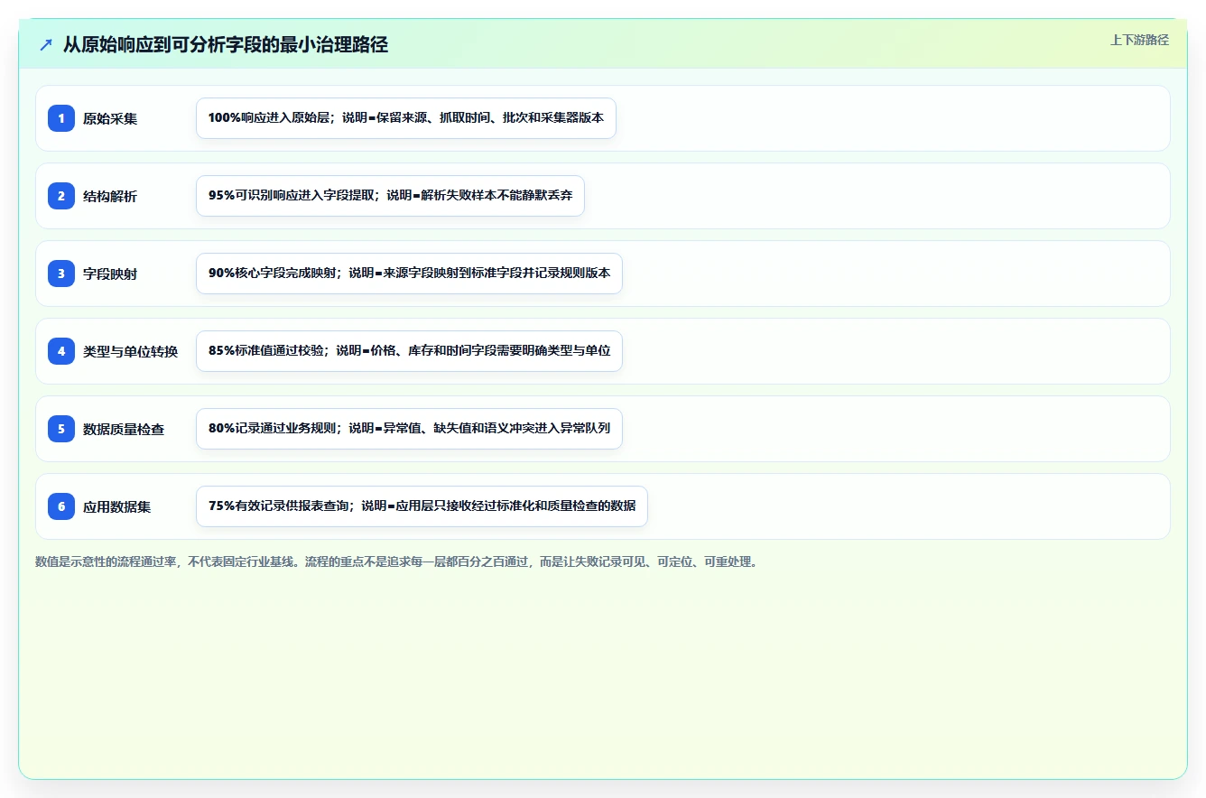This screenshot has width=1206, height=798.
Task: Click the heading 从原始响应到可分析字段的最小治理路径
Action: 226,44
